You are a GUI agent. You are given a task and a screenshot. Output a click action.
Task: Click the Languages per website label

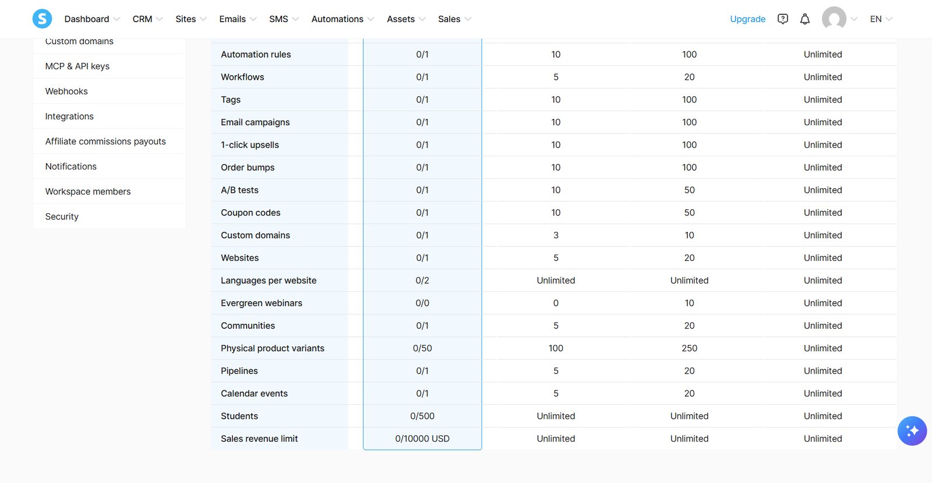269,281
